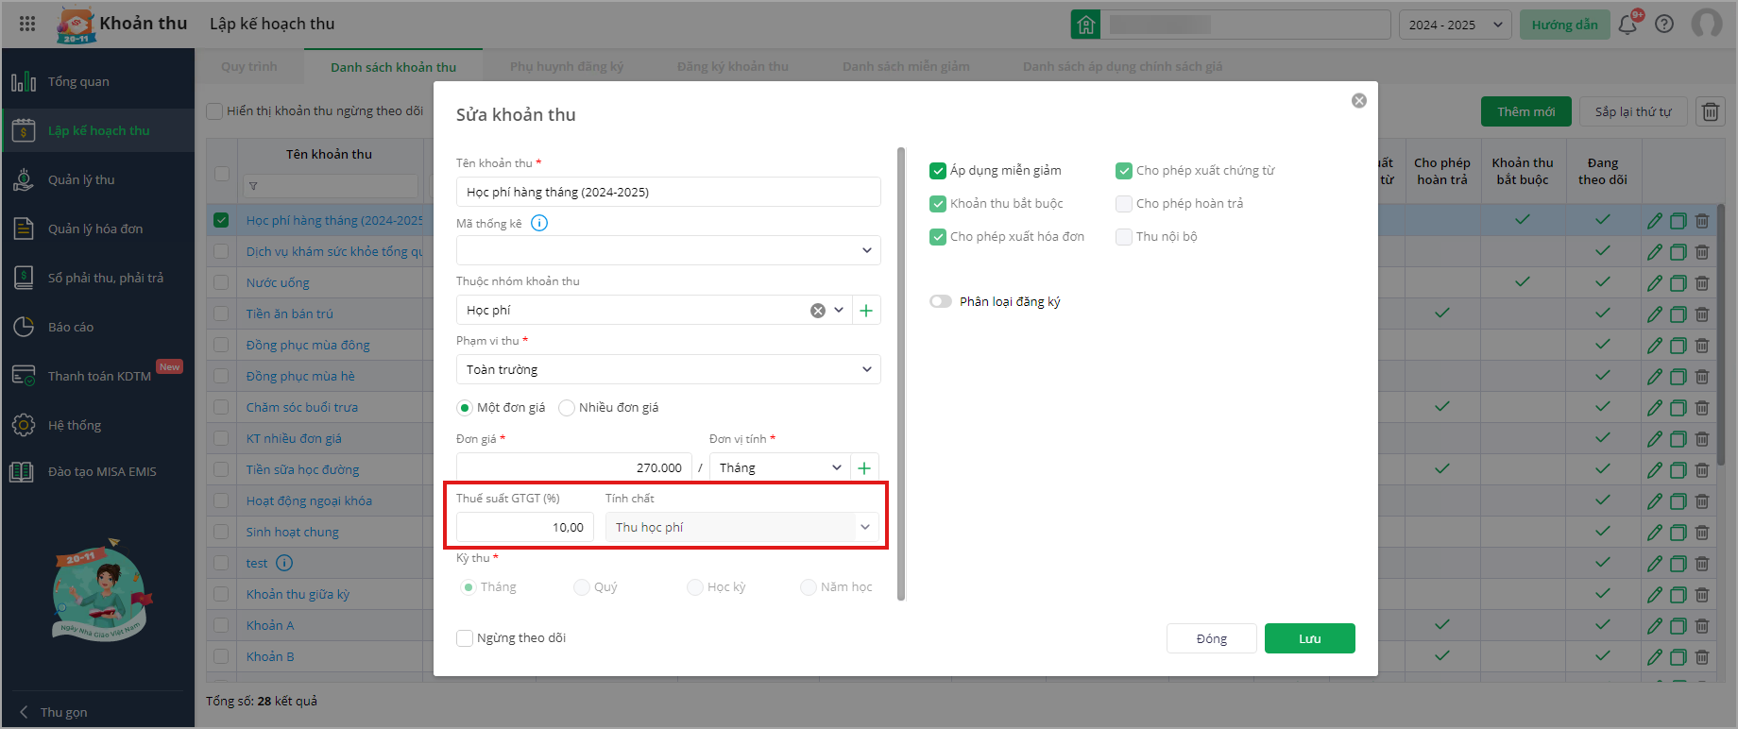Click the info icon beside Mã thống kê
The height and width of the screenshot is (729, 1738).
[539, 223]
